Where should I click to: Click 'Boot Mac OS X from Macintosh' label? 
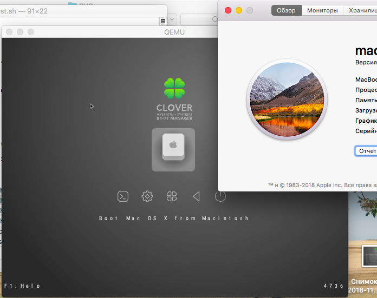coord(173,218)
